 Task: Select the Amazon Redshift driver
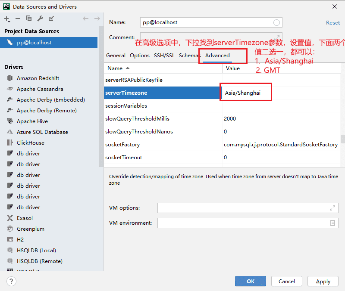point(38,78)
